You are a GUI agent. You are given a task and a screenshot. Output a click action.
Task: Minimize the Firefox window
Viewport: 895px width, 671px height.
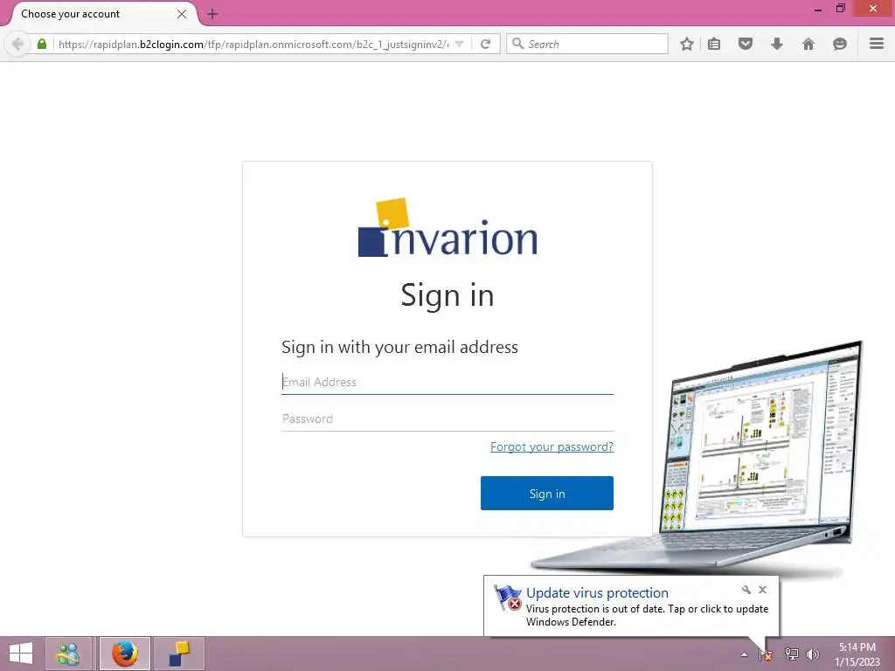[x=818, y=9]
